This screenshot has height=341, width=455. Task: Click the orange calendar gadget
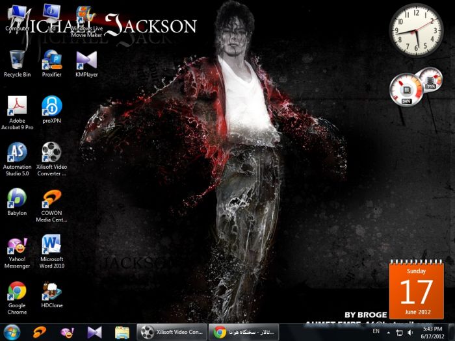click(x=417, y=290)
